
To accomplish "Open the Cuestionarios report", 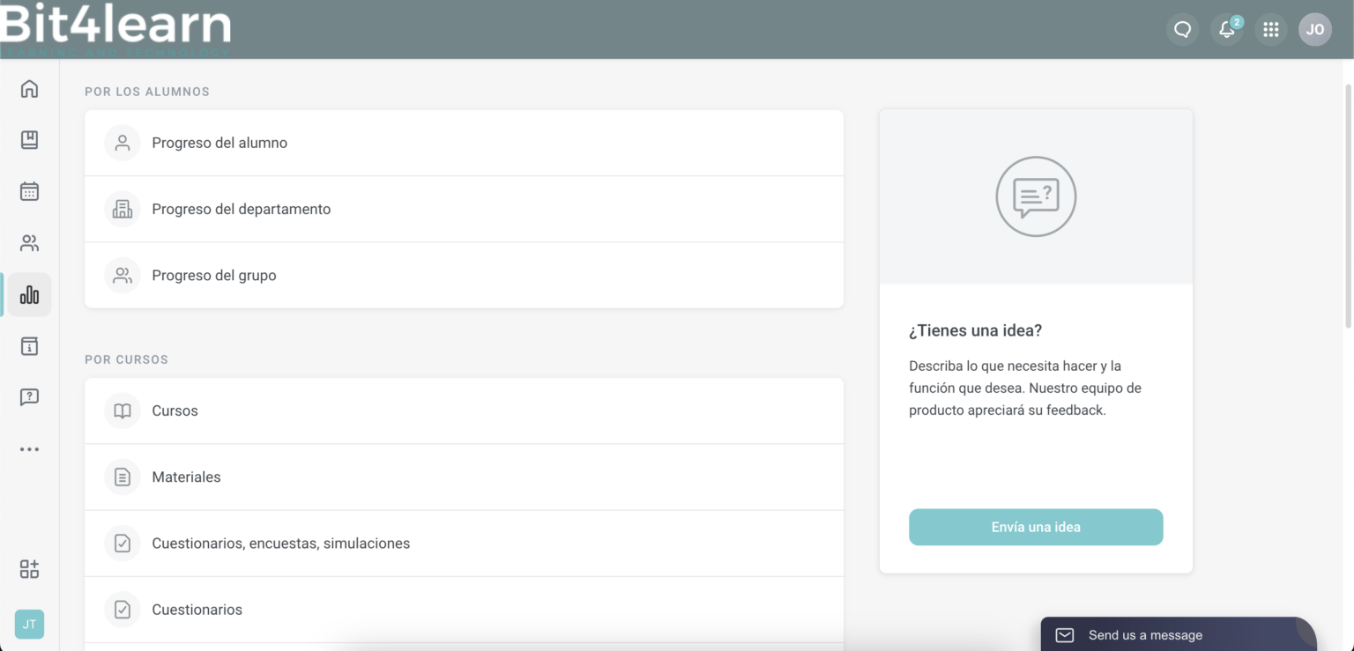I will [x=464, y=610].
